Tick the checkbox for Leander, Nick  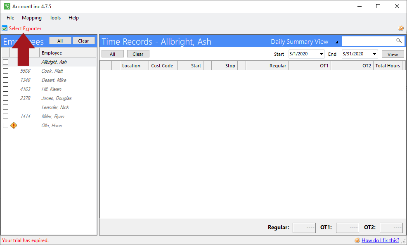pos(6,107)
